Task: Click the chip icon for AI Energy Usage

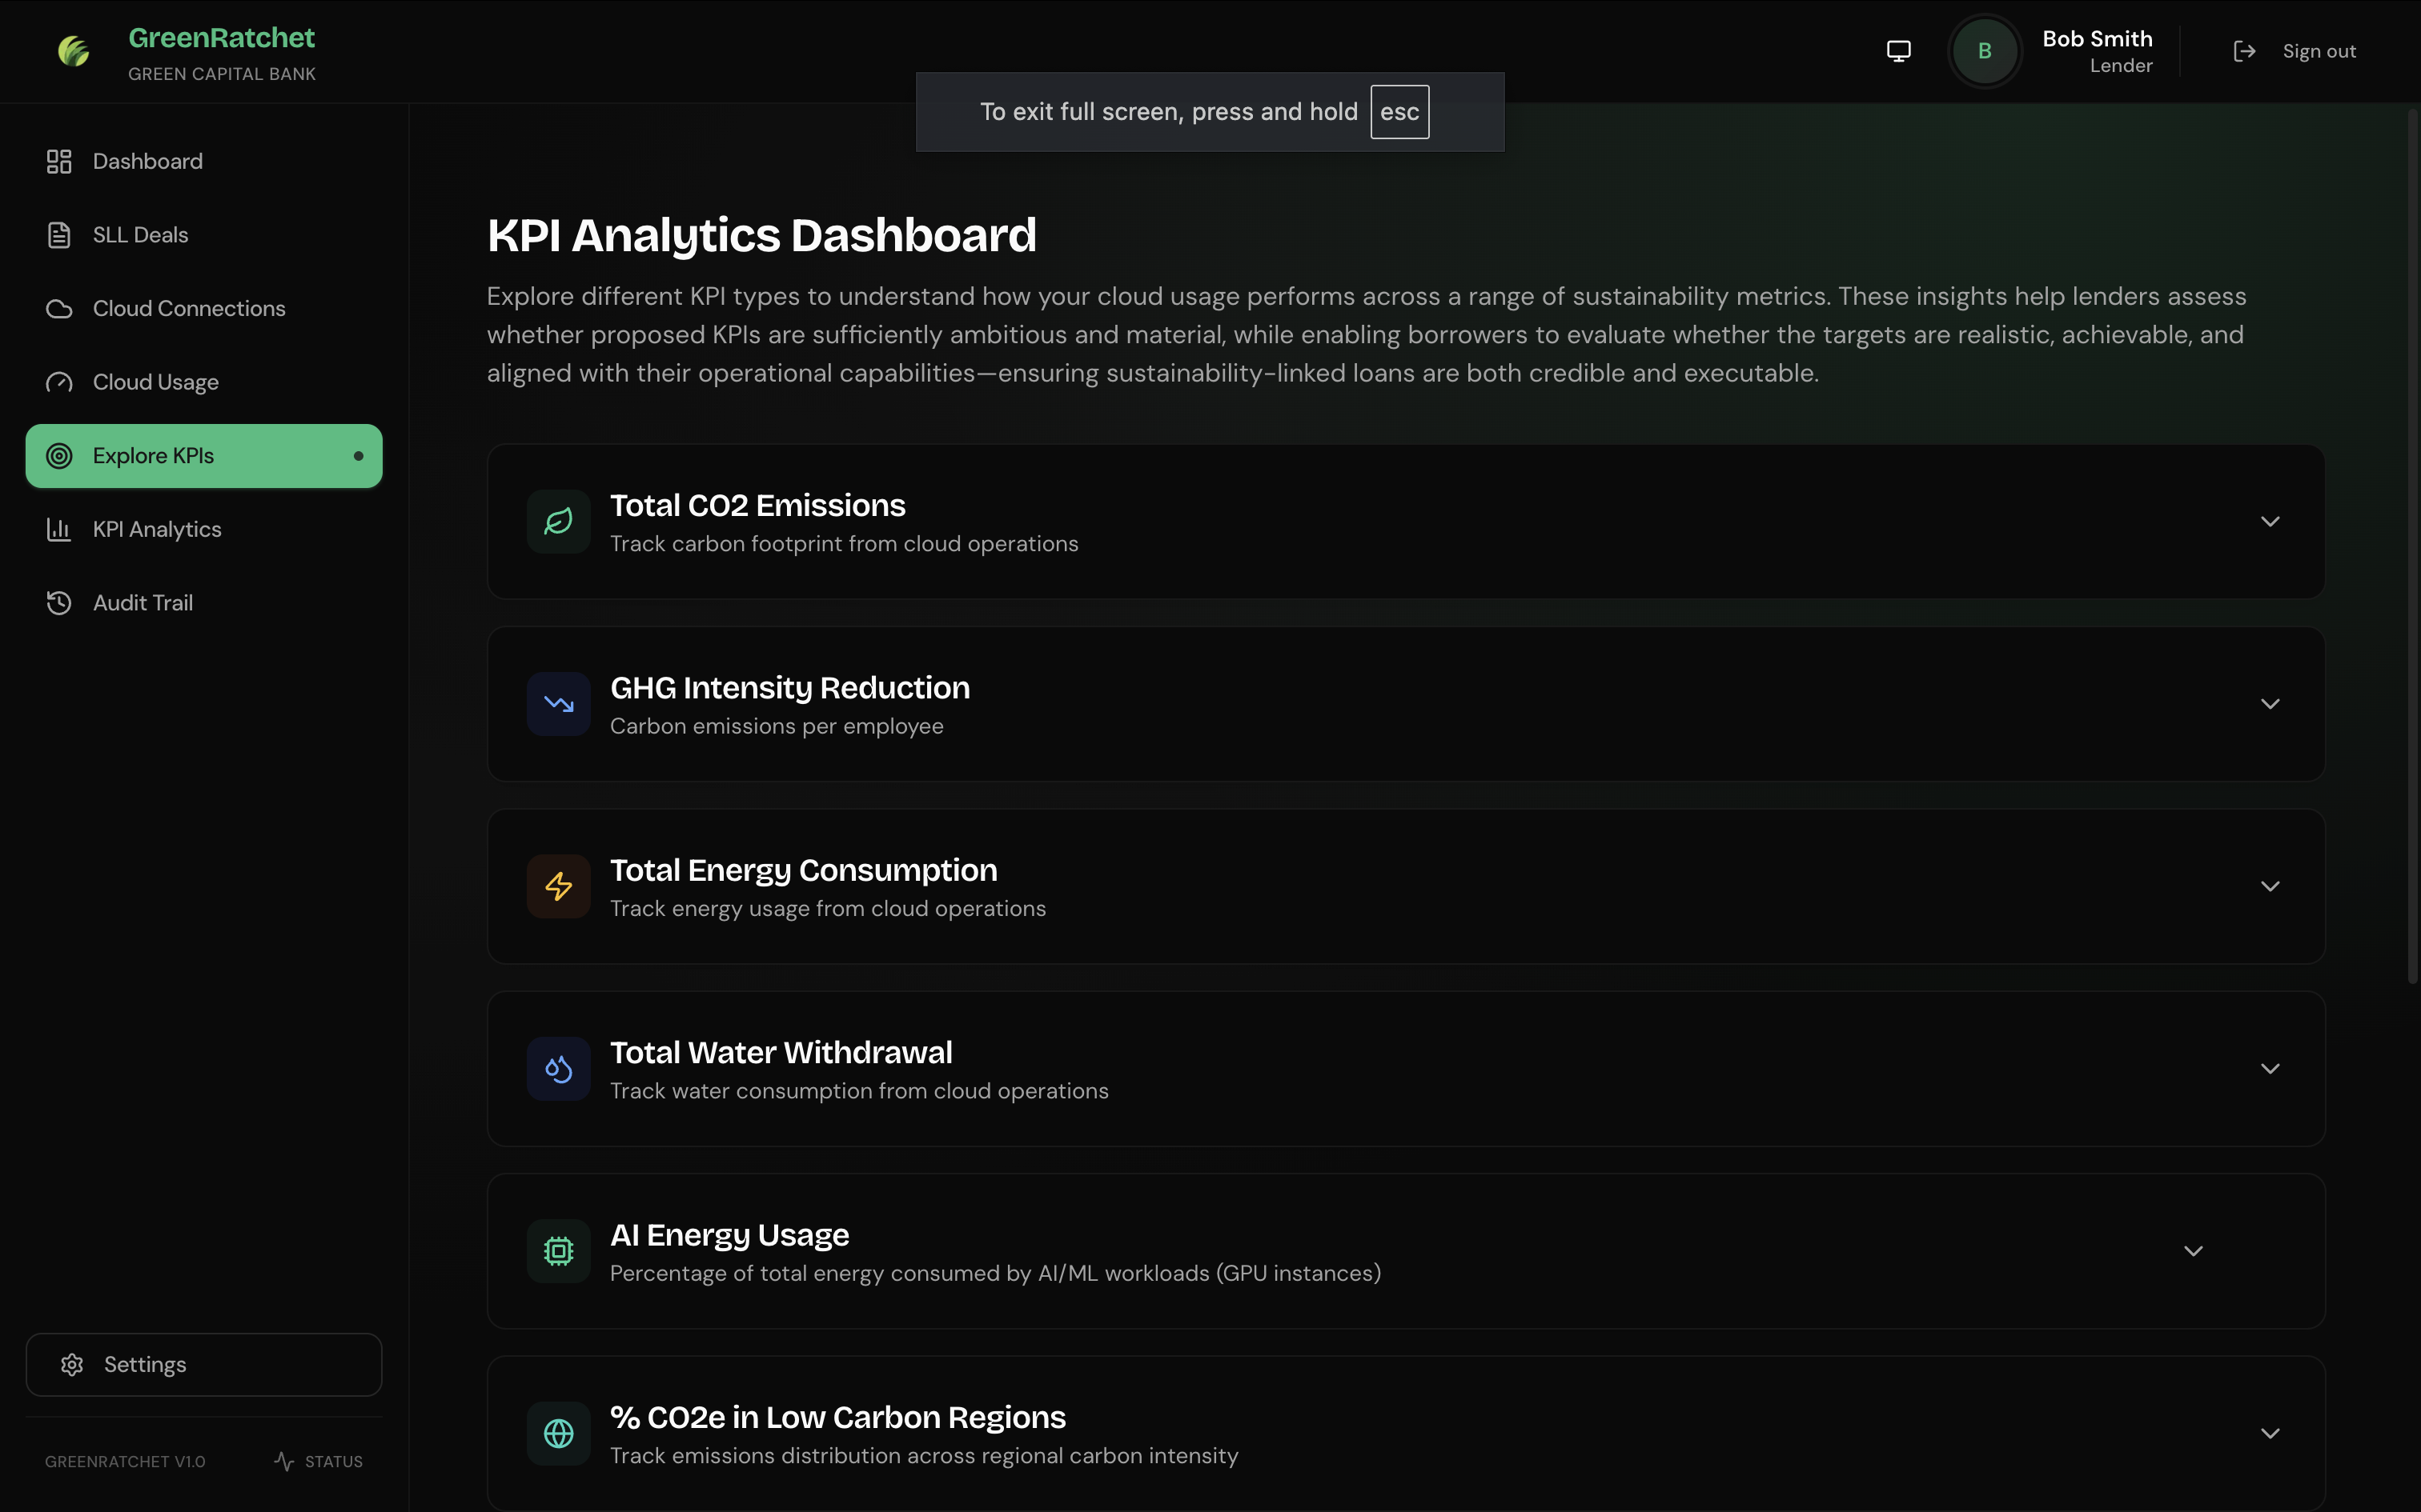Action: pyautogui.click(x=558, y=1251)
